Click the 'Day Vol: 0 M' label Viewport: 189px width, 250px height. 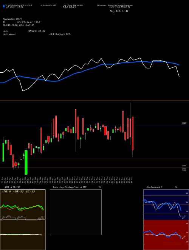pyautogui.click(x=119, y=11)
